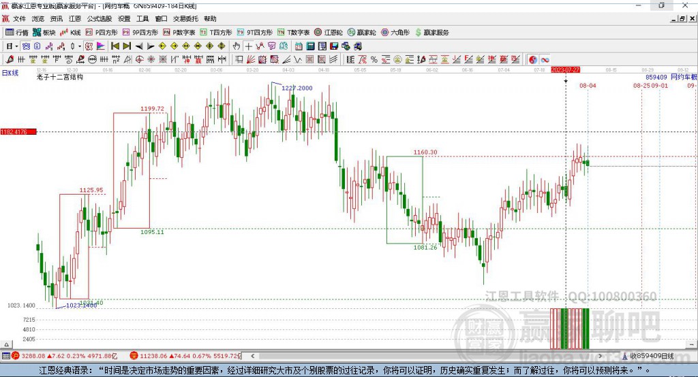This screenshot has height=377, width=698.
Task: Click the 2023-07-27 date marker
Action: tap(565, 70)
